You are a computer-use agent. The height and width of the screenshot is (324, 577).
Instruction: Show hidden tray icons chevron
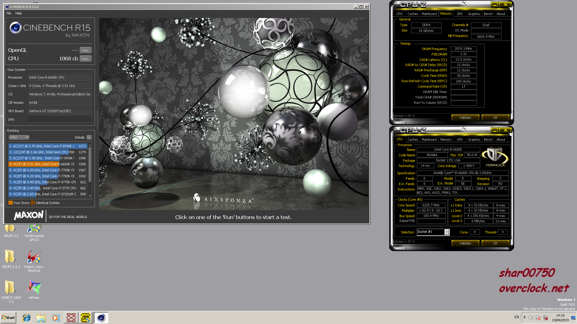click(525, 317)
